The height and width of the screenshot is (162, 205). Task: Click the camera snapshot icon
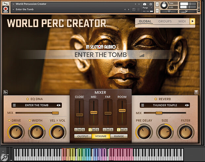pos(144,4)
